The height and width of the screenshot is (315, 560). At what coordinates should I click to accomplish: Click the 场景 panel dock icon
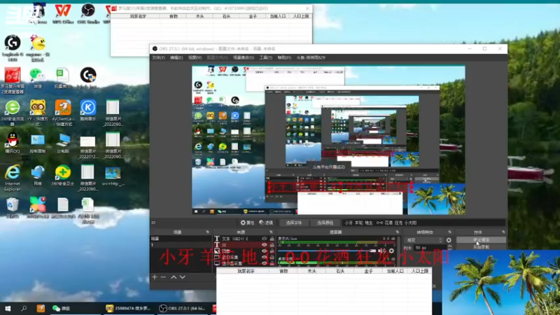coord(207,232)
